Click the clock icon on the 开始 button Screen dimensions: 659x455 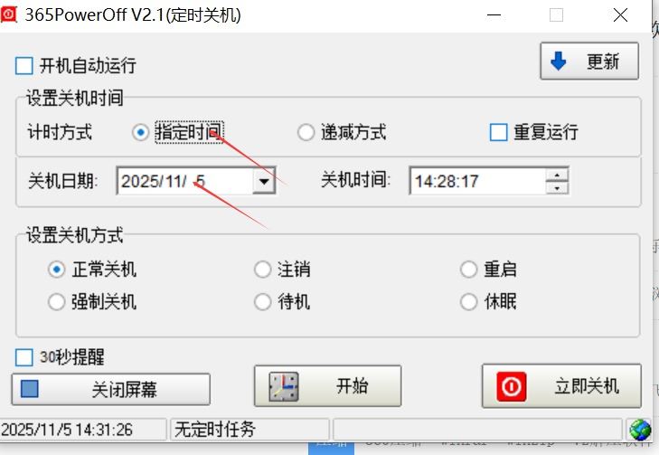[284, 386]
